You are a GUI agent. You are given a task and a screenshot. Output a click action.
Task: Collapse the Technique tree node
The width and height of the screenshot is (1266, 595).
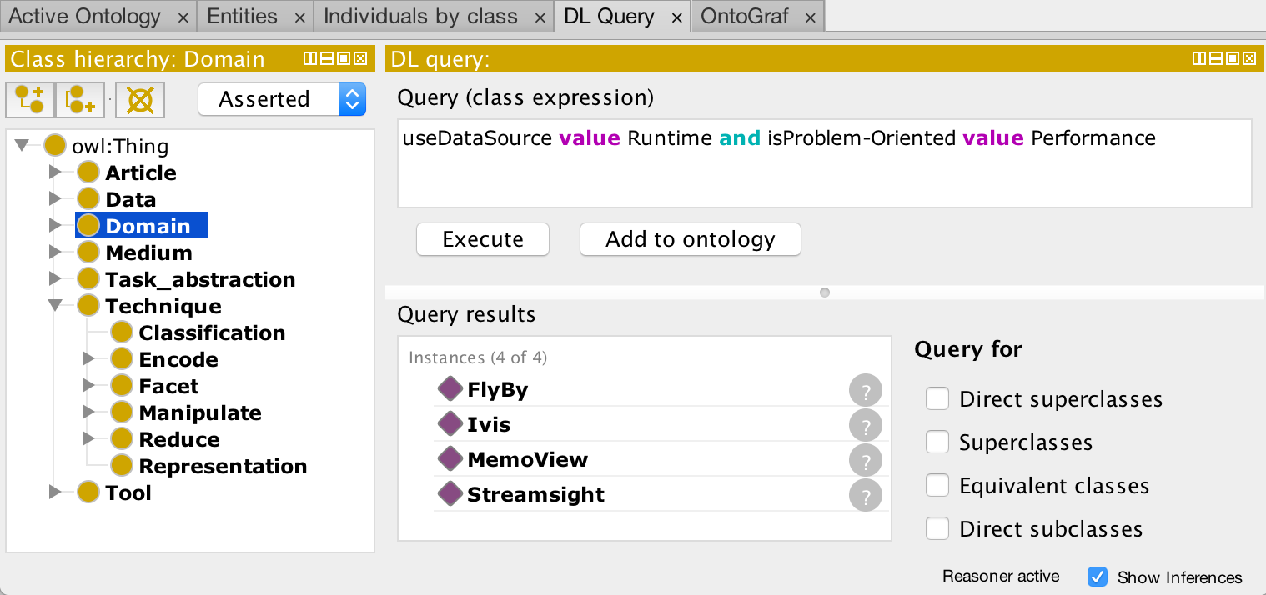pos(55,306)
